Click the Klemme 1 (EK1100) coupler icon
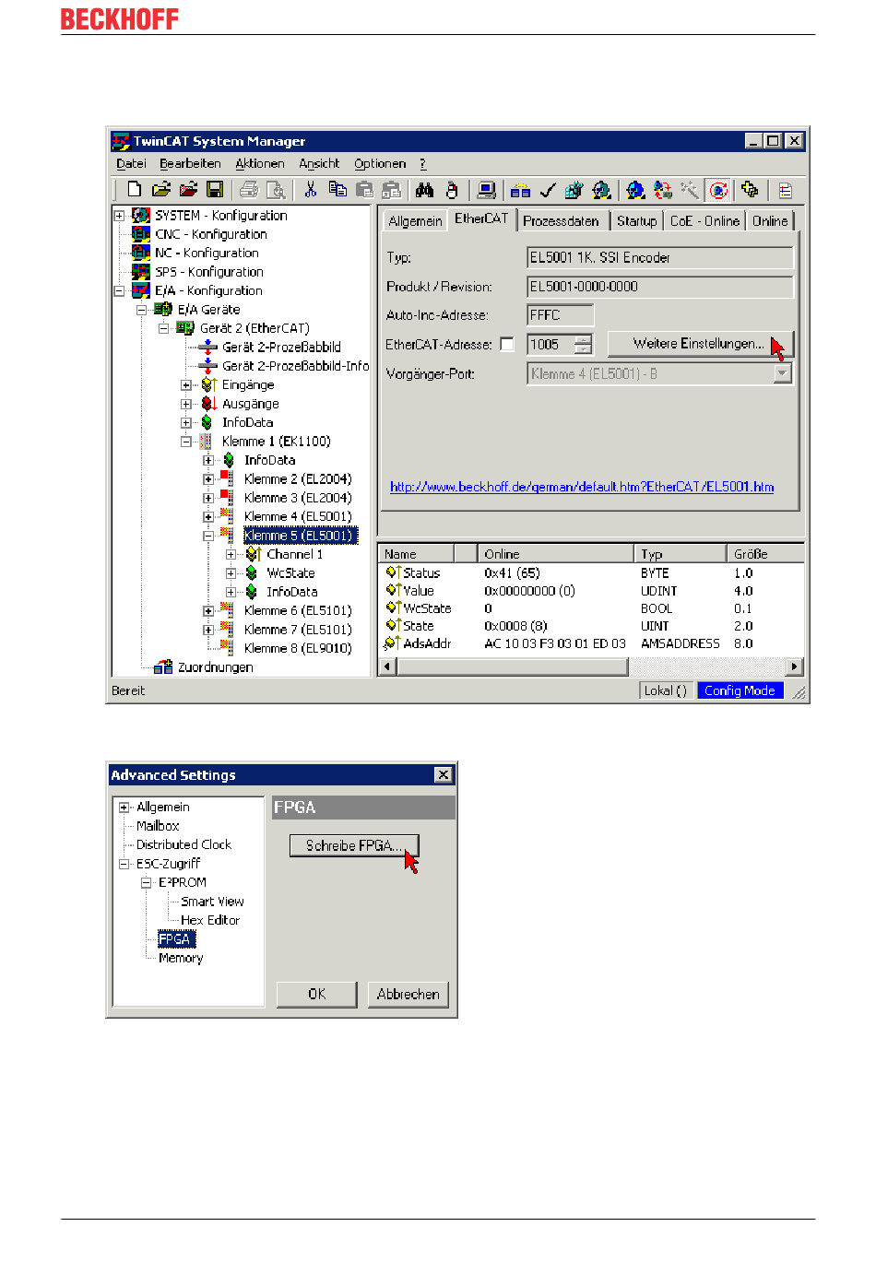Image resolution: width=876 pixels, height=1262 pixels. click(206, 442)
